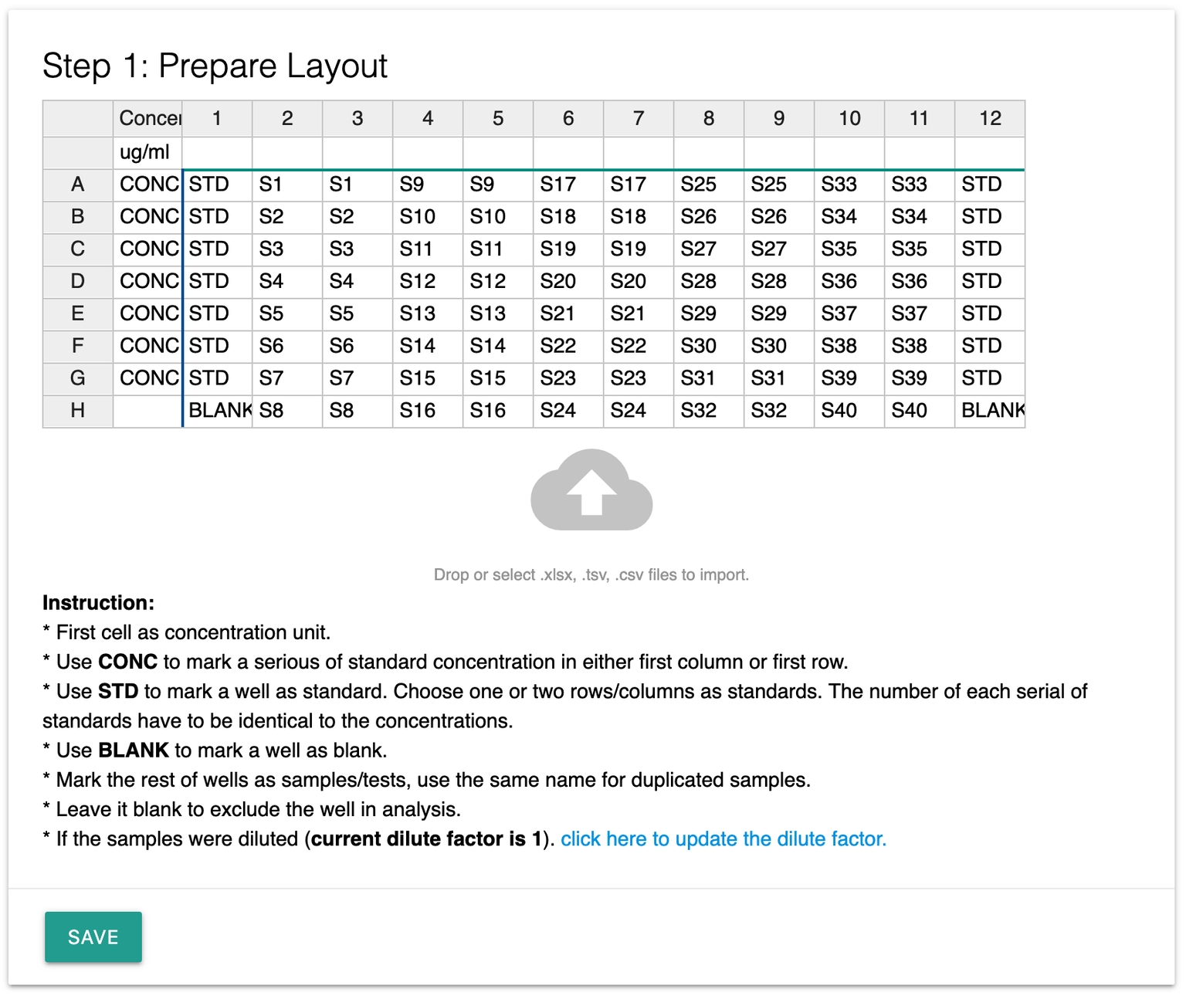Select column 12 header
The image size is (1186, 996).
[x=989, y=118]
